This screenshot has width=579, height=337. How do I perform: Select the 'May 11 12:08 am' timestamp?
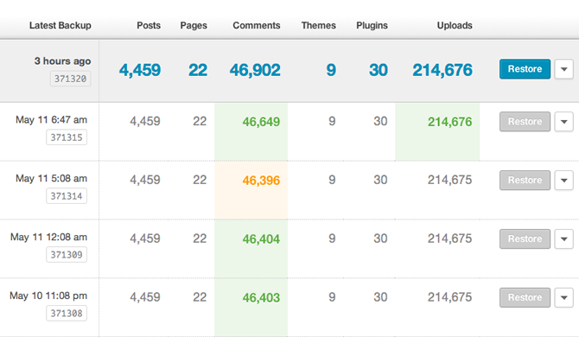click(48, 237)
